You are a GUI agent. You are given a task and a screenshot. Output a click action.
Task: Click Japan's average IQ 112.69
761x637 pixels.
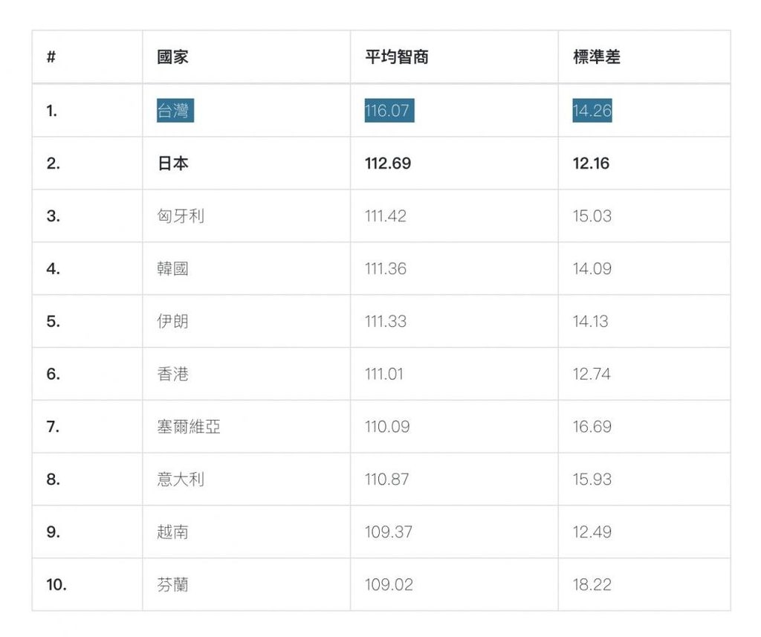coord(387,164)
